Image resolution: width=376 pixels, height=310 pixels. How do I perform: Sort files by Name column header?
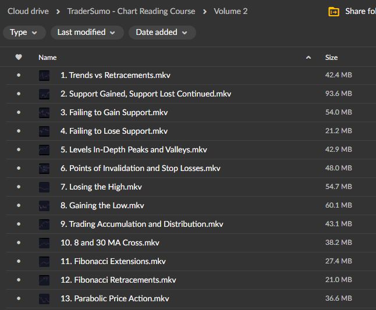pyautogui.click(x=48, y=57)
